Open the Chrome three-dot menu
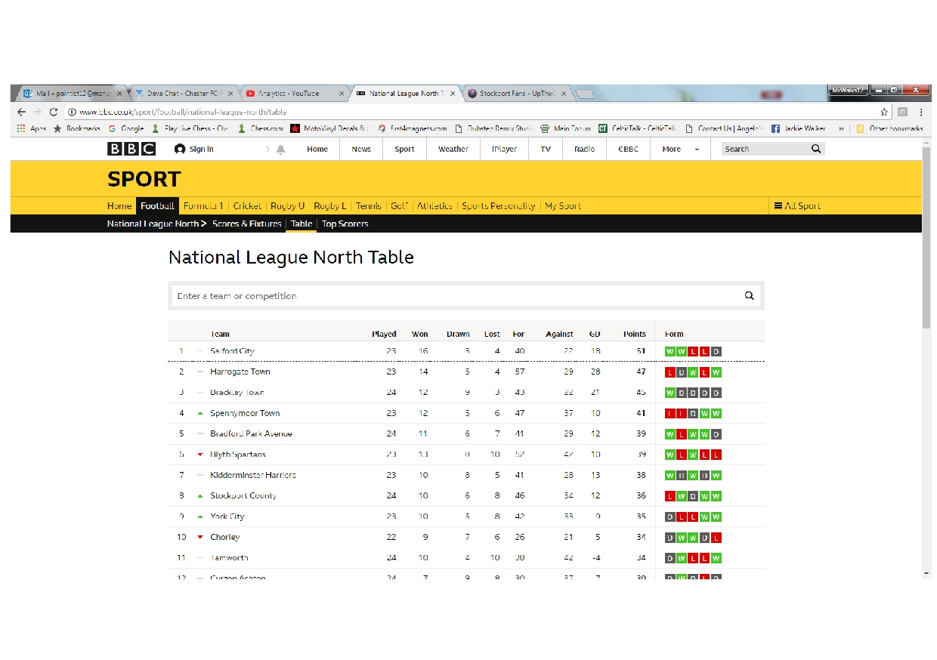This screenshot has width=937, height=660. (920, 112)
